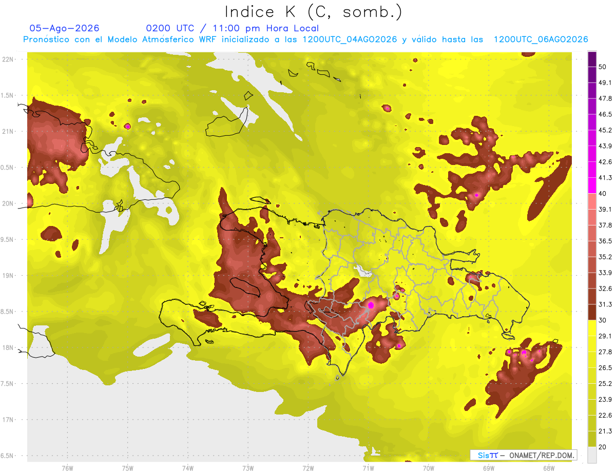Click the 73W longitude axis label
This screenshot has width=616, height=475.
click(248, 468)
